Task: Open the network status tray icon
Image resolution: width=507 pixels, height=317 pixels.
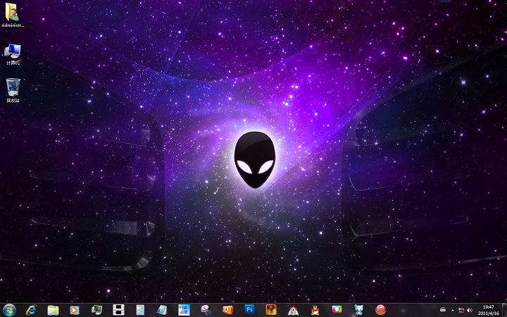Action: pos(461,310)
